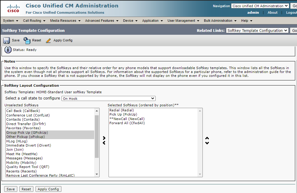This screenshot has width=297, height=193.
Task: Select **NewCall (NewCall) in selected softkeys
Action: pyautogui.click(x=153, y=119)
